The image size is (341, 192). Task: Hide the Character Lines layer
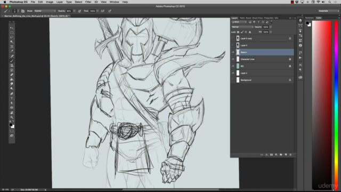233,59
